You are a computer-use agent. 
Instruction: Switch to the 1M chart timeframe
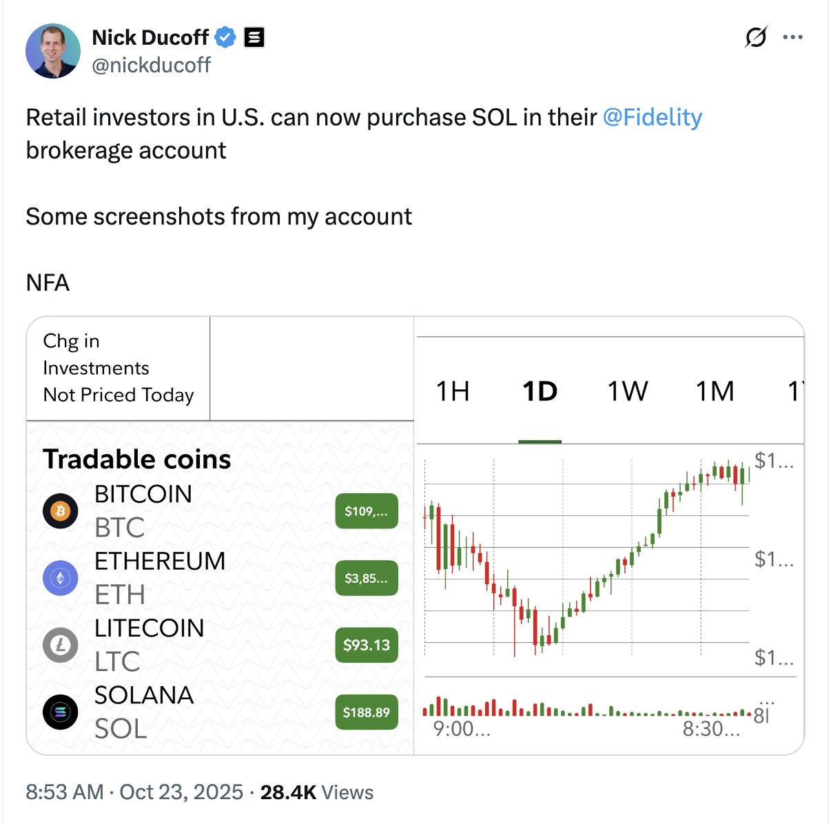point(715,391)
